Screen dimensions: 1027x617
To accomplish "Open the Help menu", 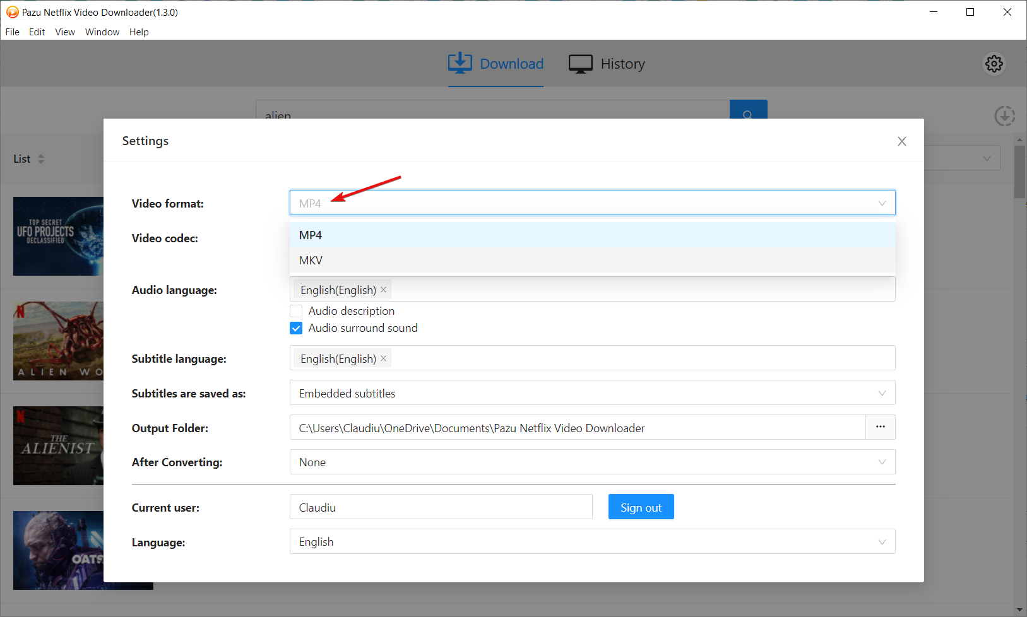I will tap(139, 32).
